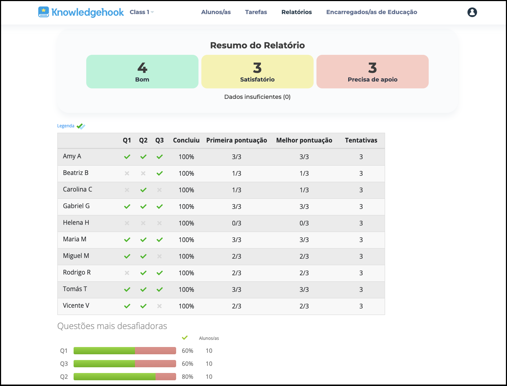The height and width of the screenshot is (386, 507).
Task: Click Maria M's Q3 green checkmark
Action: click(x=159, y=240)
